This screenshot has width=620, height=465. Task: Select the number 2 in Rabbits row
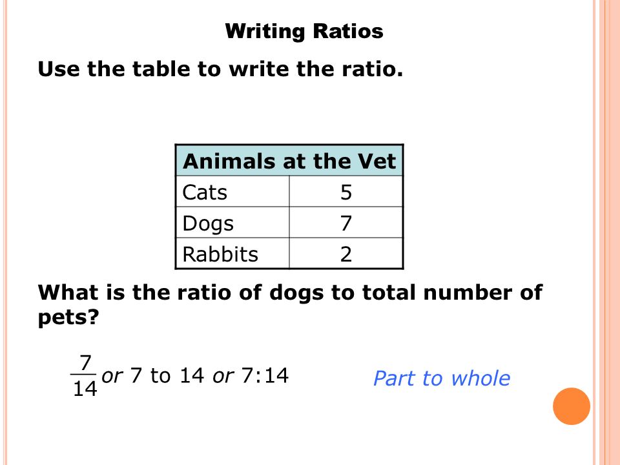coord(346,254)
